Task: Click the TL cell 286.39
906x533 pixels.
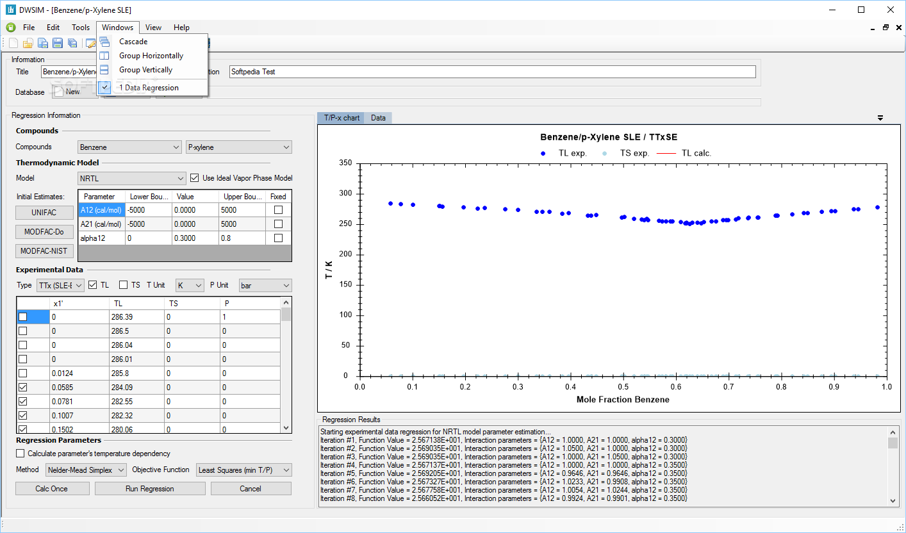Action: click(x=136, y=317)
